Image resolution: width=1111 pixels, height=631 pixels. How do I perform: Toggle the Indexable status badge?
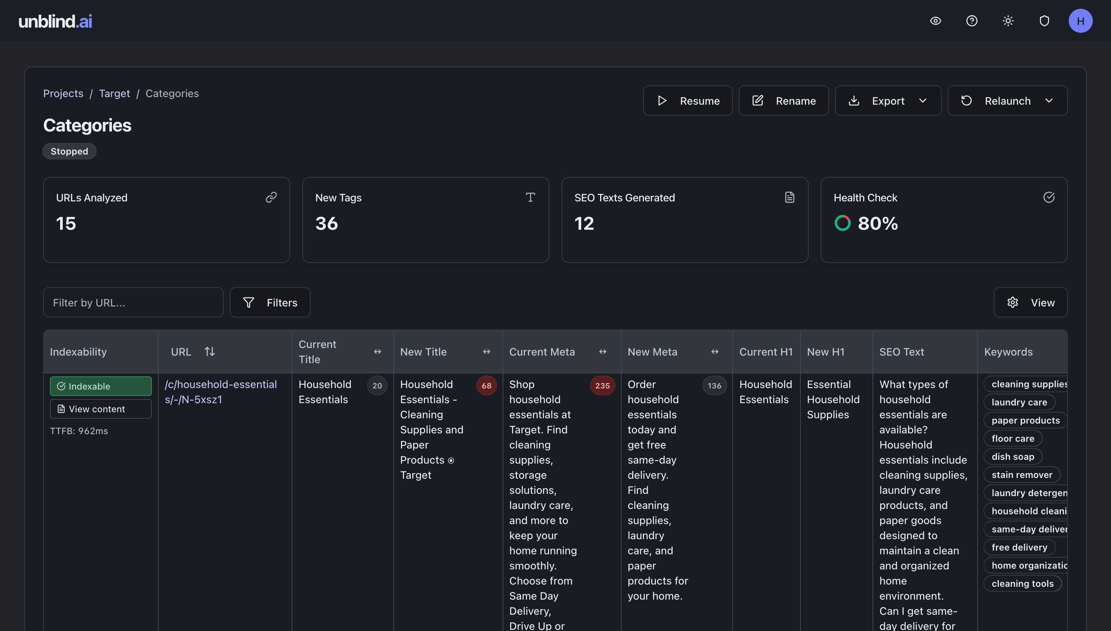(101, 386)
